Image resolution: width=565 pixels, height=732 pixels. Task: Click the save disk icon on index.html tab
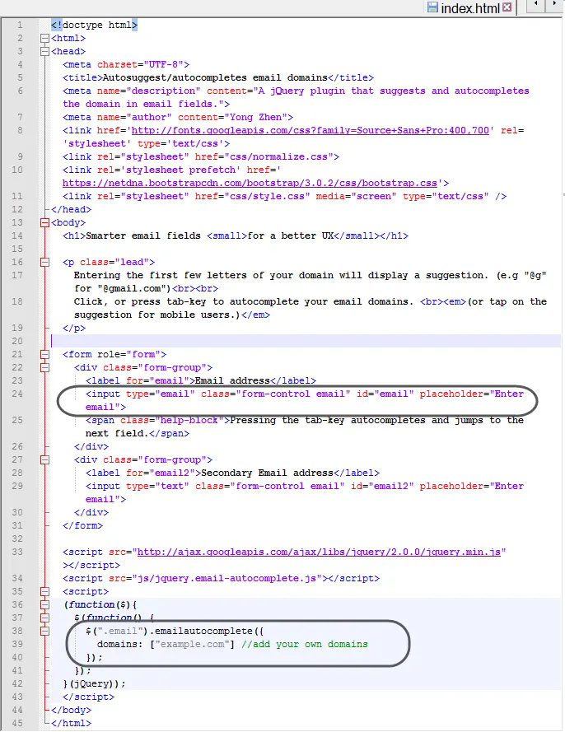(x=433, y=7)
